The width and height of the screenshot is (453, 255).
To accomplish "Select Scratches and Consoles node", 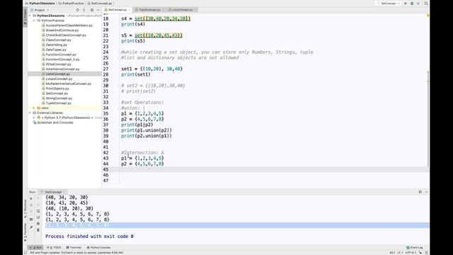I will click(x=55, y=123).
